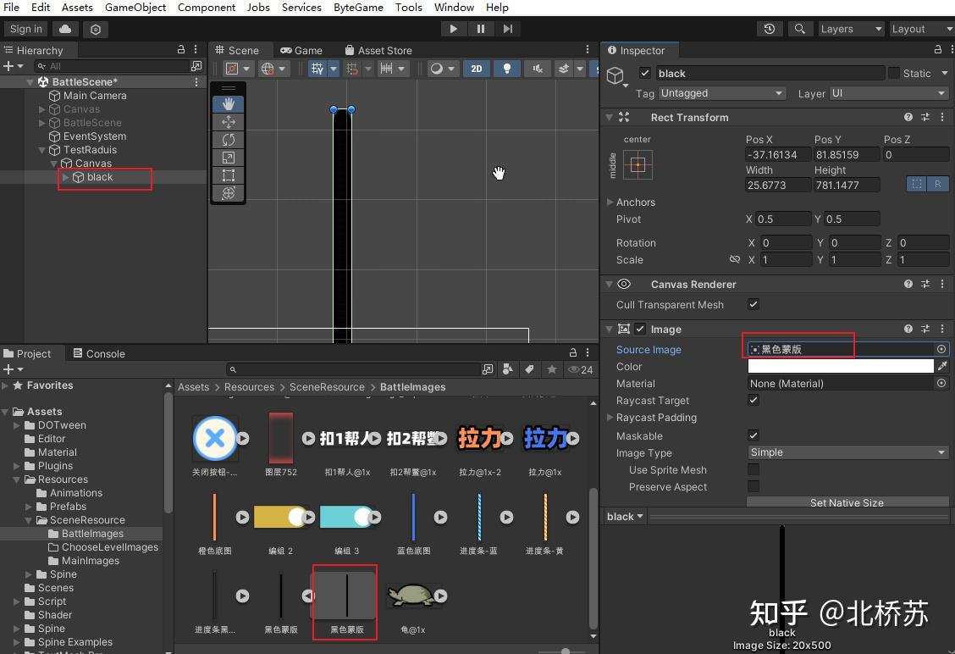Open Image component preset icon
Screen dimensions: 955x654
[x=925, y=329]
